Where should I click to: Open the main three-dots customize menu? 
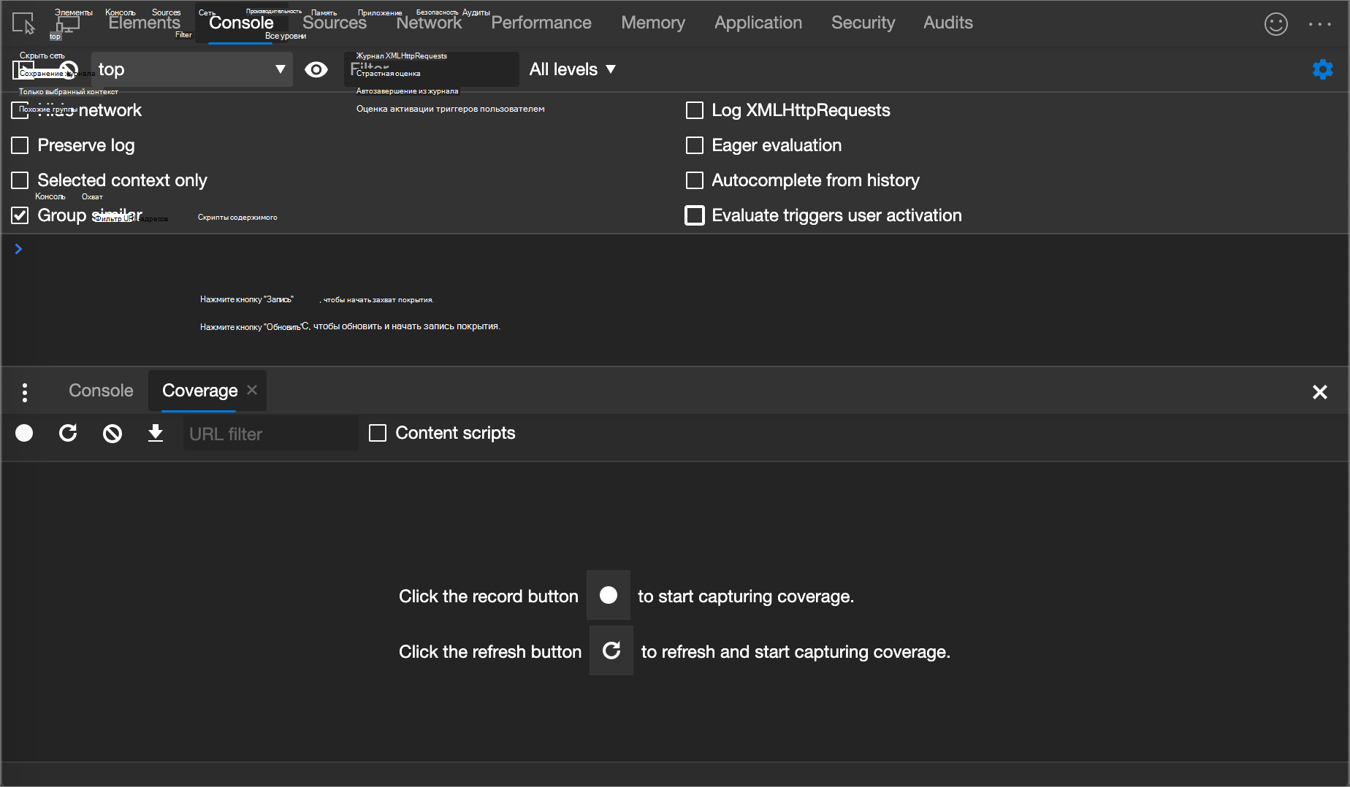(1319, 23)
